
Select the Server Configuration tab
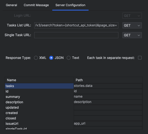[70, 5]
